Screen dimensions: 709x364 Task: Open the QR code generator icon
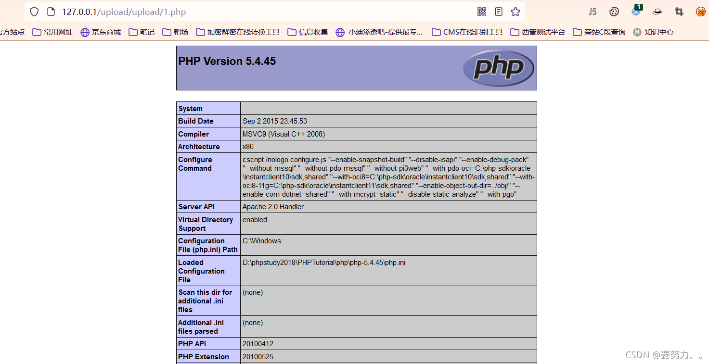(x=481, y=12)
